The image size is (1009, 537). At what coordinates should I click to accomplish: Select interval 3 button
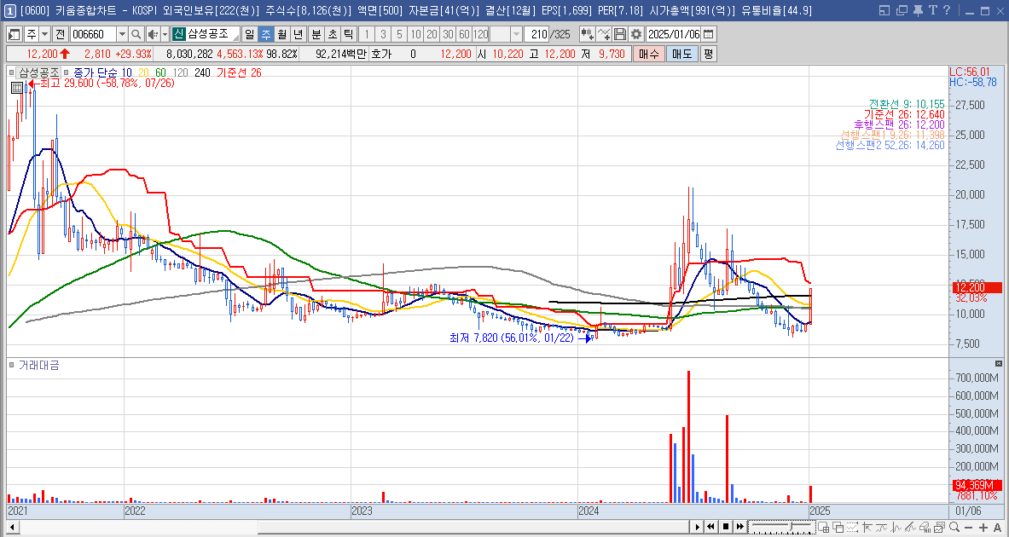pos(383,34)
